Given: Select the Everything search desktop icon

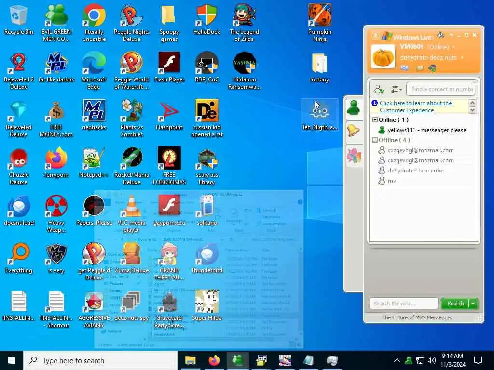Looking at the screenshot, I should coord(19,258).
